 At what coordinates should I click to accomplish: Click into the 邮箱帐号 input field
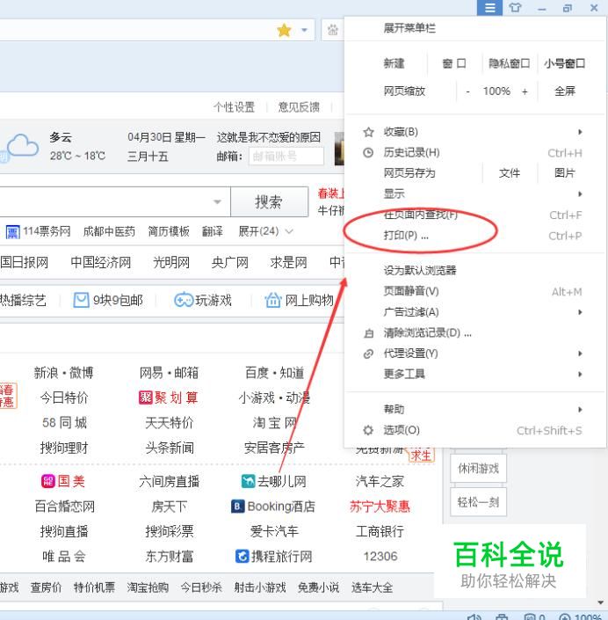click(286, 157)
